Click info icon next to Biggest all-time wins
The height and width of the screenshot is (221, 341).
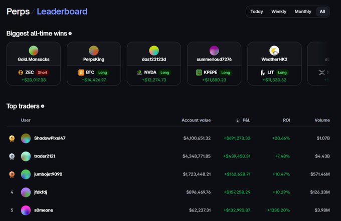[x=70, y=33]
